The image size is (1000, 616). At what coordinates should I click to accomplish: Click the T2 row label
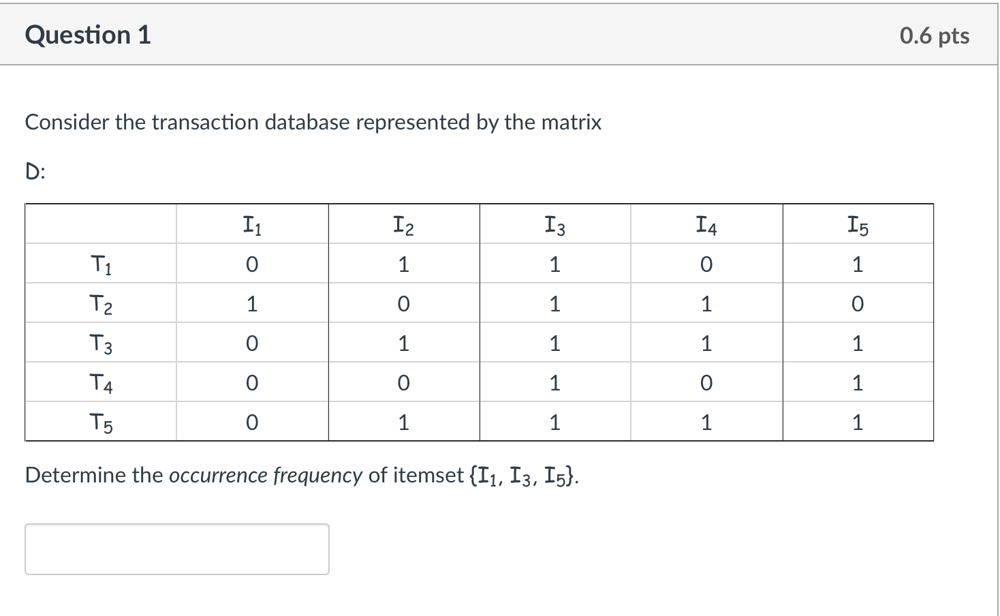(x=101, y=303)
